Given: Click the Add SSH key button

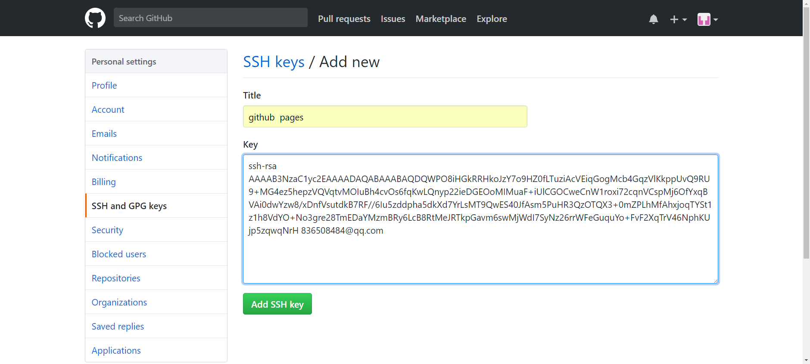Looking at the screenshot, I should pos(277,304).
